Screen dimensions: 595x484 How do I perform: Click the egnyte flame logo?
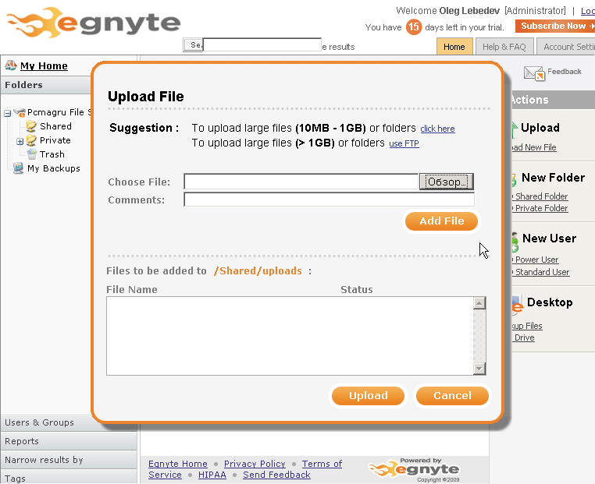click(93, 23)
